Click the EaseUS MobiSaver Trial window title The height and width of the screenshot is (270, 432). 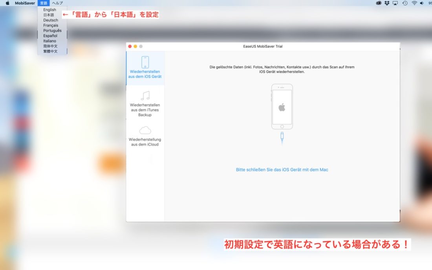tap(263, 46)
